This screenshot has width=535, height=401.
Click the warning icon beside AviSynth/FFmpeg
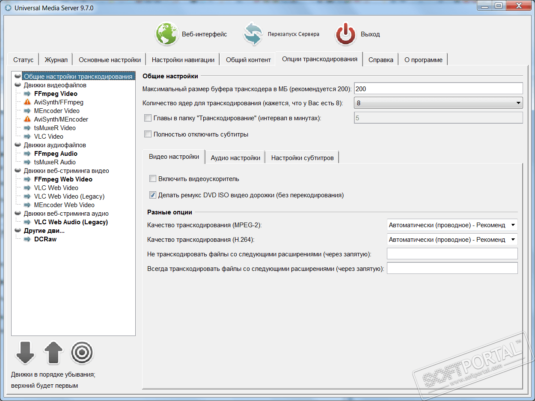[x=27, y=102]
